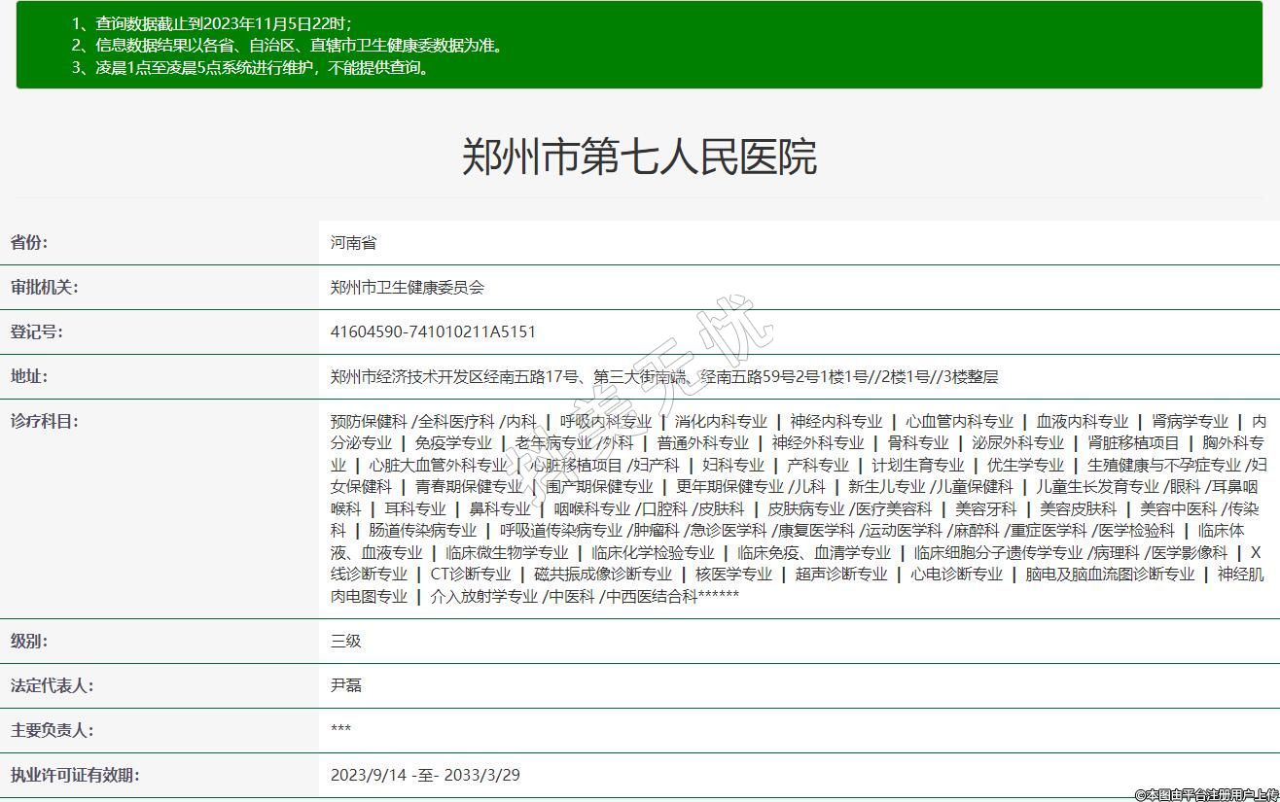This screenshot has width=1280, height=802.
Task: Click the 省份 row label
Action: point(29,242)
